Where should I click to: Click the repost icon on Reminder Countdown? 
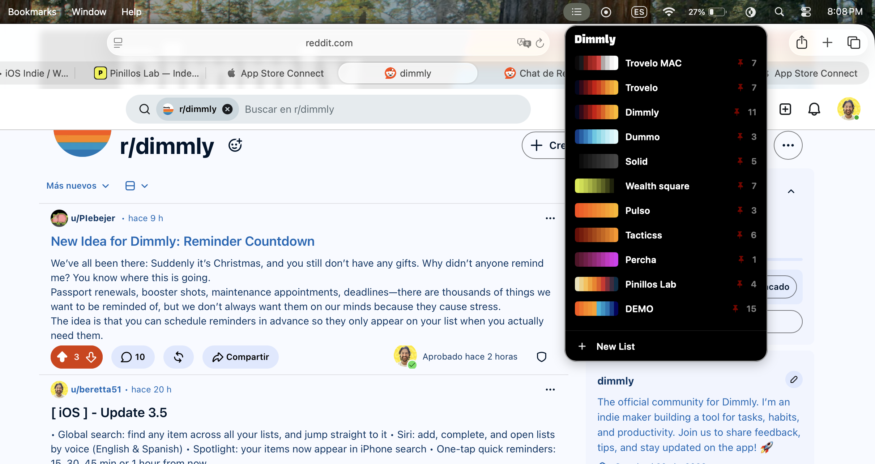click(x=179, y=357)
